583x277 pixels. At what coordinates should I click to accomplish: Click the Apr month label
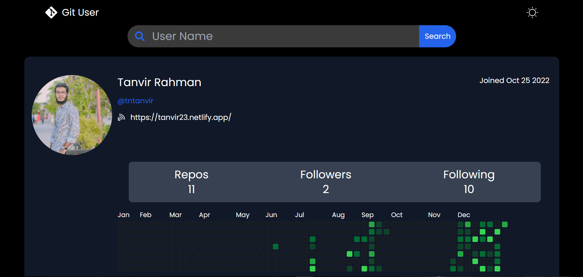[204, 215]
